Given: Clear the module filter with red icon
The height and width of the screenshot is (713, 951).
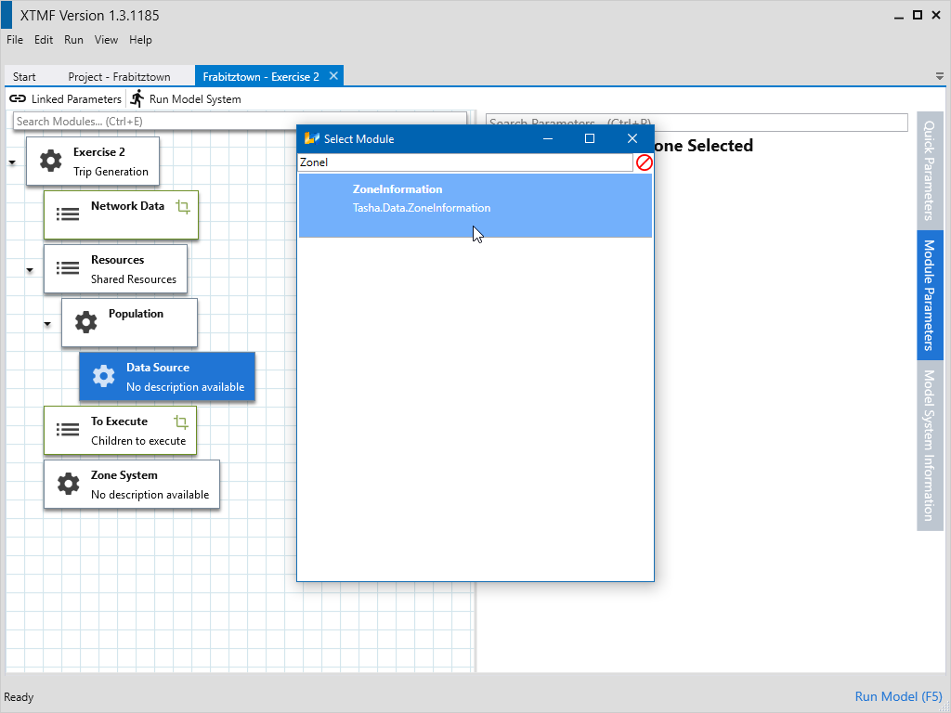Looking at the screenshot, I should point(644,162).
